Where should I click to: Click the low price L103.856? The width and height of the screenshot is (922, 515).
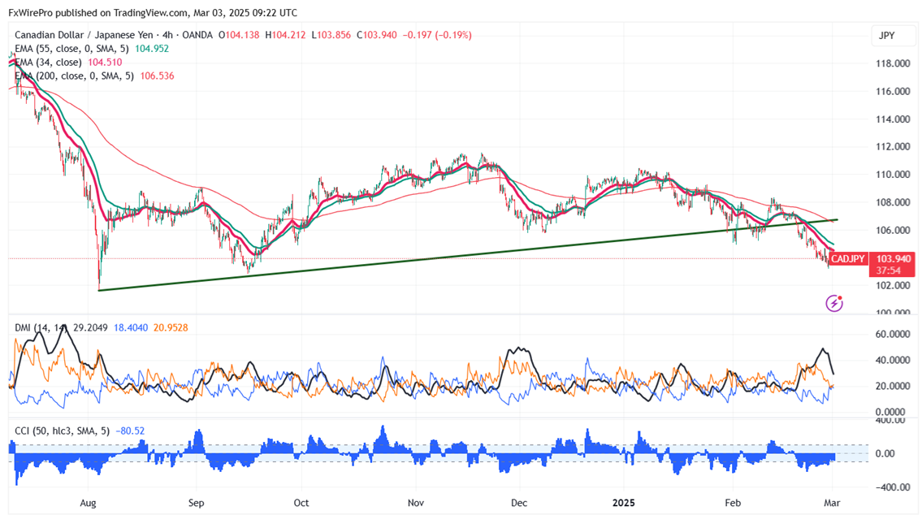331,35
